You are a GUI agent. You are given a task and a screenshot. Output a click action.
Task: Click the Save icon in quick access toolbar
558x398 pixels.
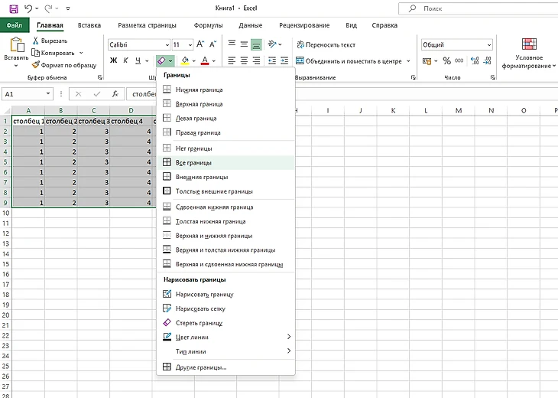13,8
